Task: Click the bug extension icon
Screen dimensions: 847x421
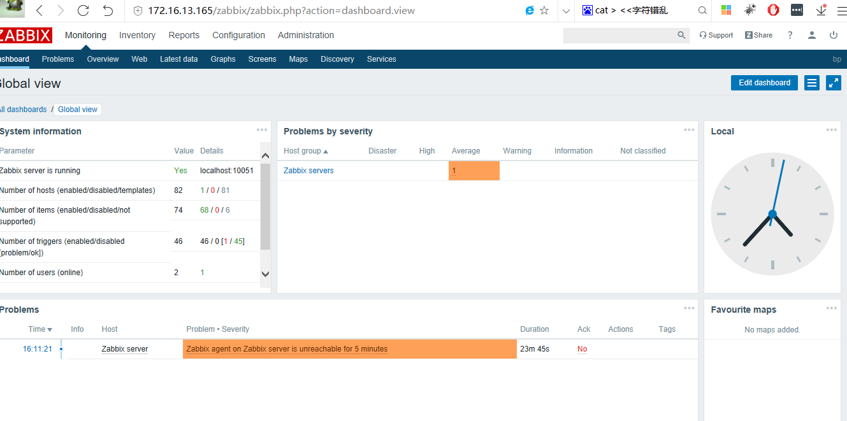Action: tap(750, 10)
